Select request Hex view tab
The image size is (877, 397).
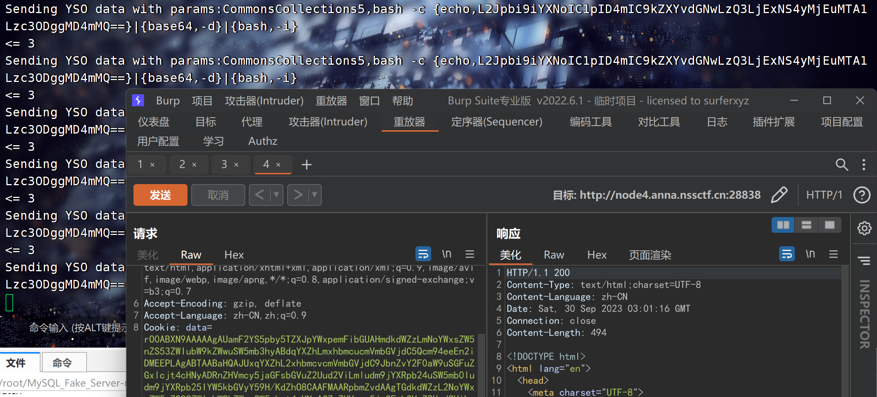click(x=234, y=255)
